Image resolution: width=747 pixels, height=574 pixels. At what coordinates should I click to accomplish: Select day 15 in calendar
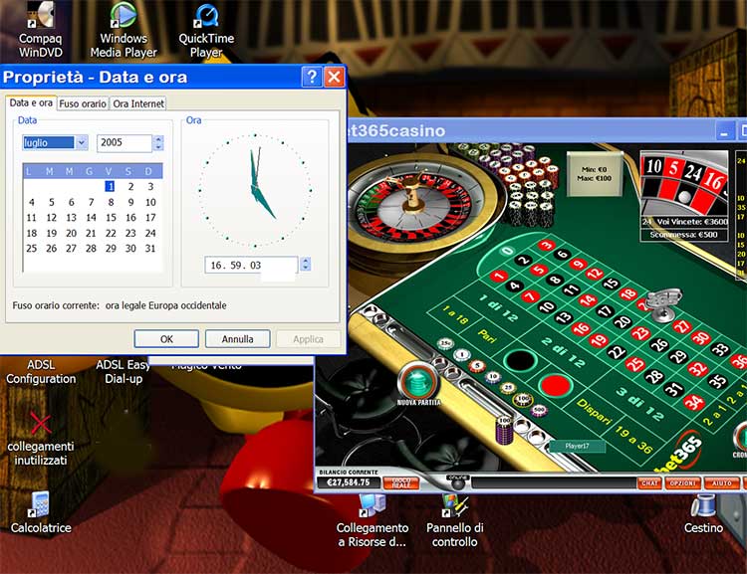[111, 218]
